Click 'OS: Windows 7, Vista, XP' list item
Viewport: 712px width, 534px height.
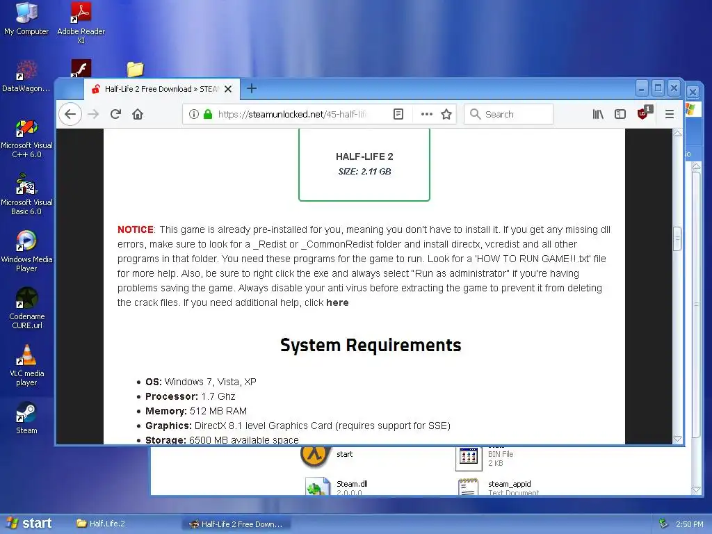[201, 382]
